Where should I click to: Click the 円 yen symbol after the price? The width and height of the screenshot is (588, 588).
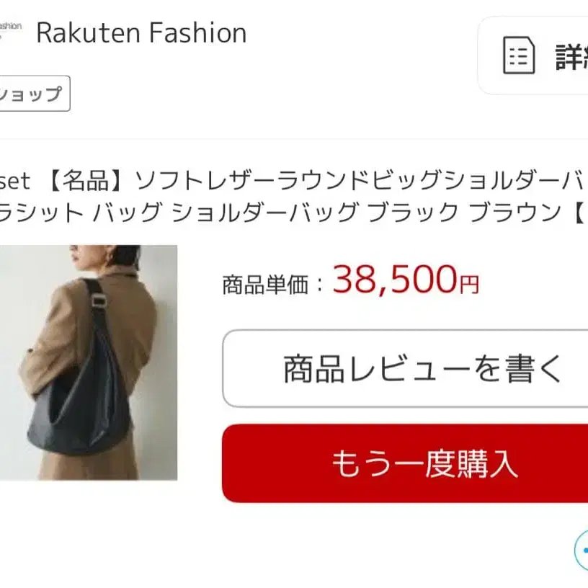470,285
